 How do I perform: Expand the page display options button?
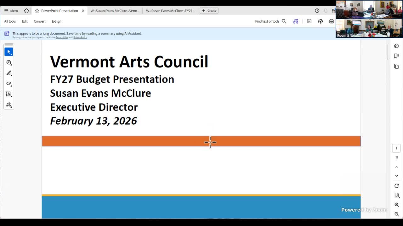click(x=396, y=195)
